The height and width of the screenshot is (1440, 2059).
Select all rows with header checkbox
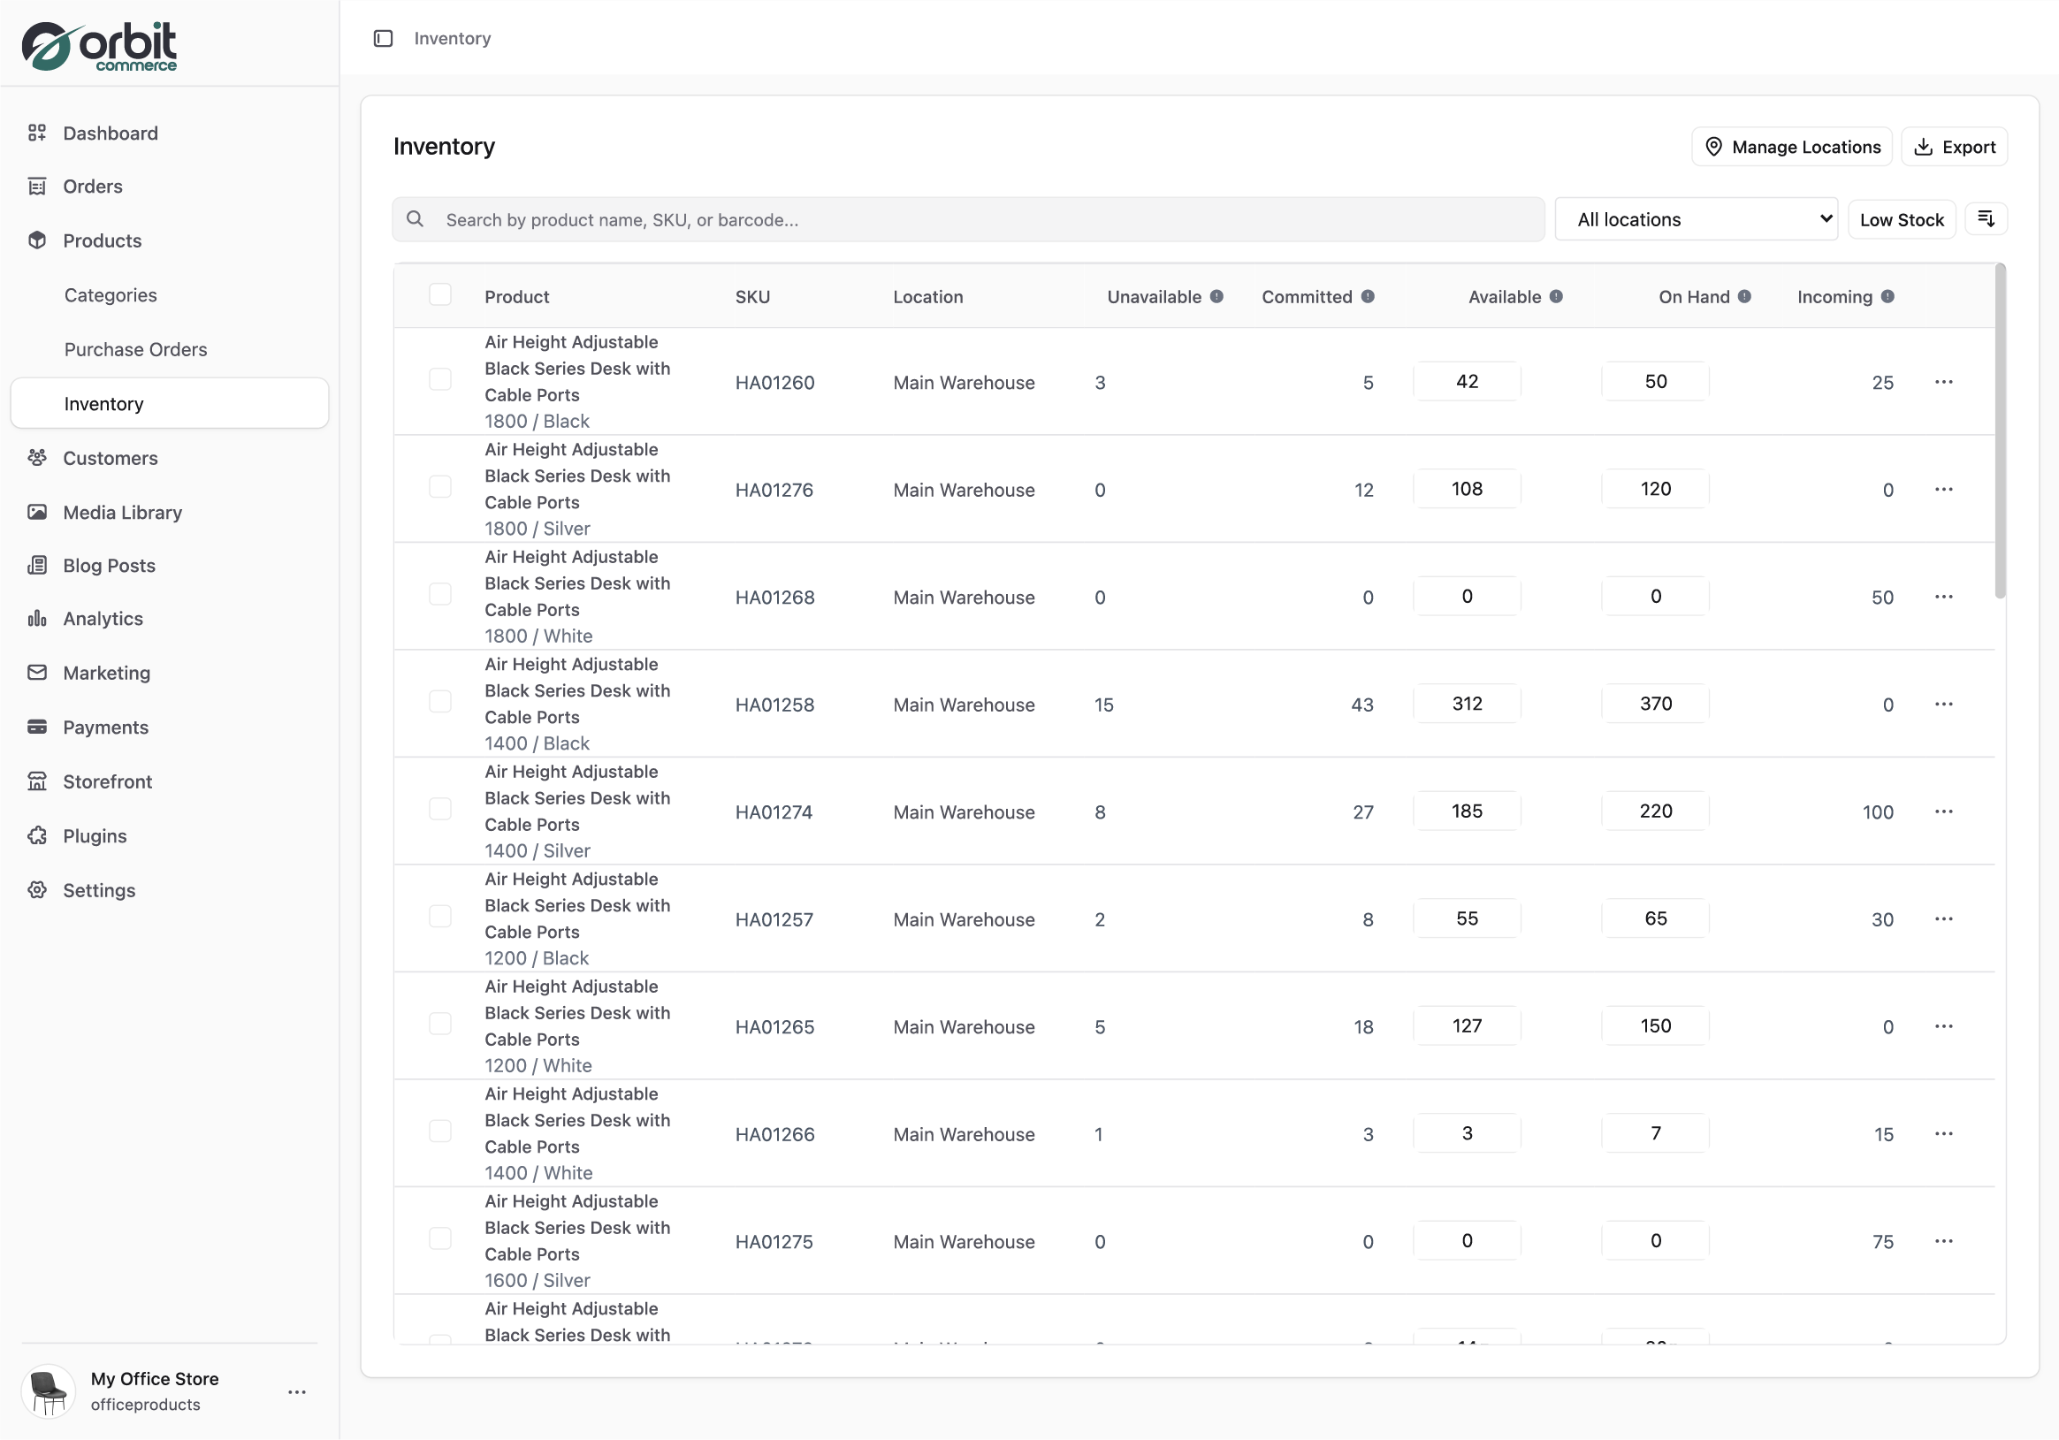click(439, 295)
